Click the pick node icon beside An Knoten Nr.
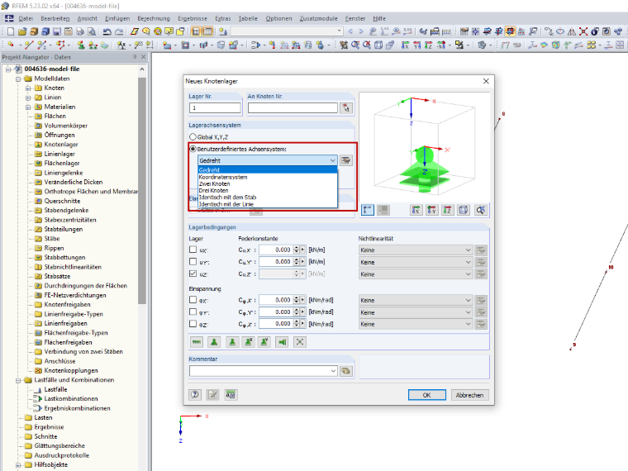Image resolution: width=628 pixels, height=471 pixels. 346,107
